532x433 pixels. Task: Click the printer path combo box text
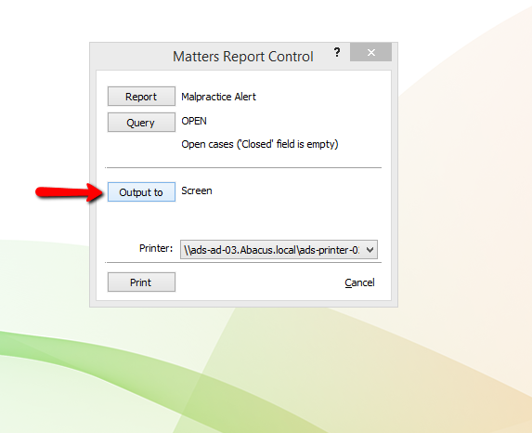pos(271,250)
